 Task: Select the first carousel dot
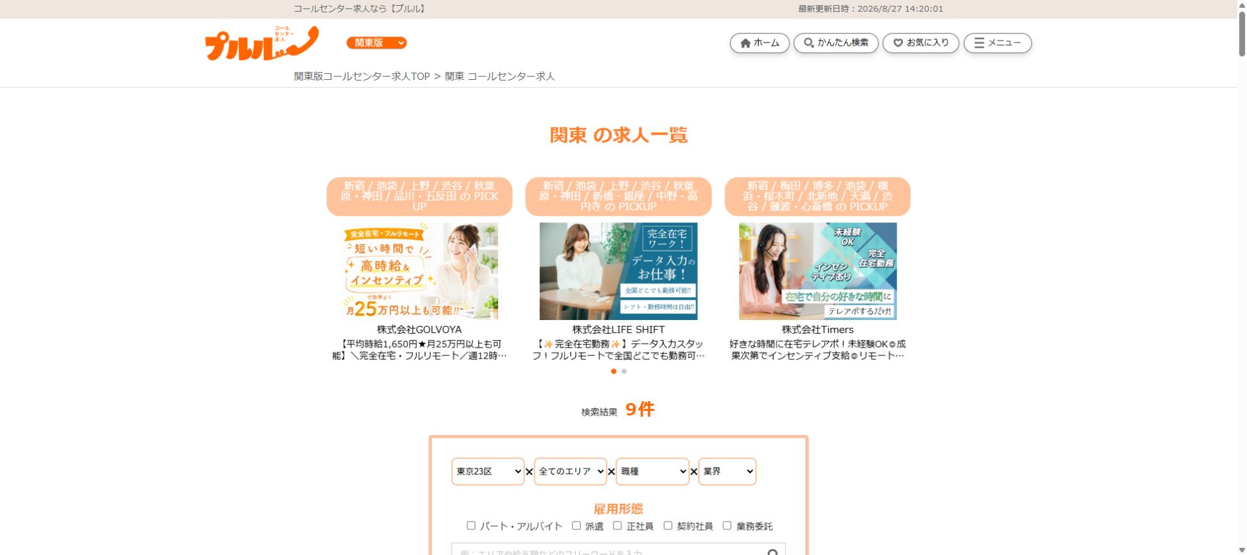(613, 371)
